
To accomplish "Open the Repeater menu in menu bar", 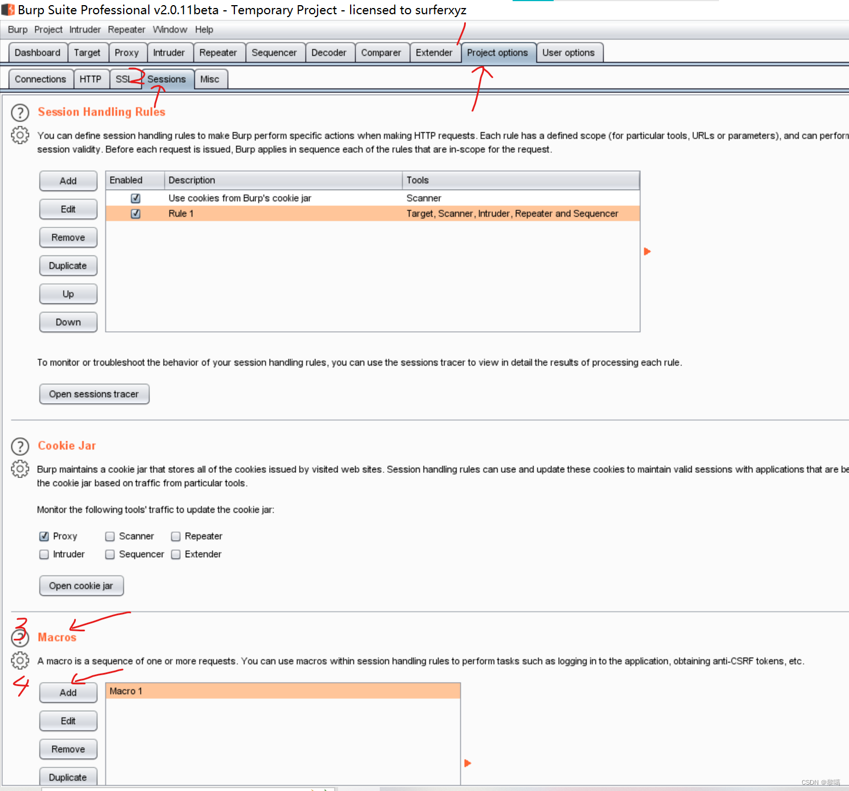I will coord(127,30).
